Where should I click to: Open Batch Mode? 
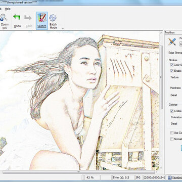point(53,21)
